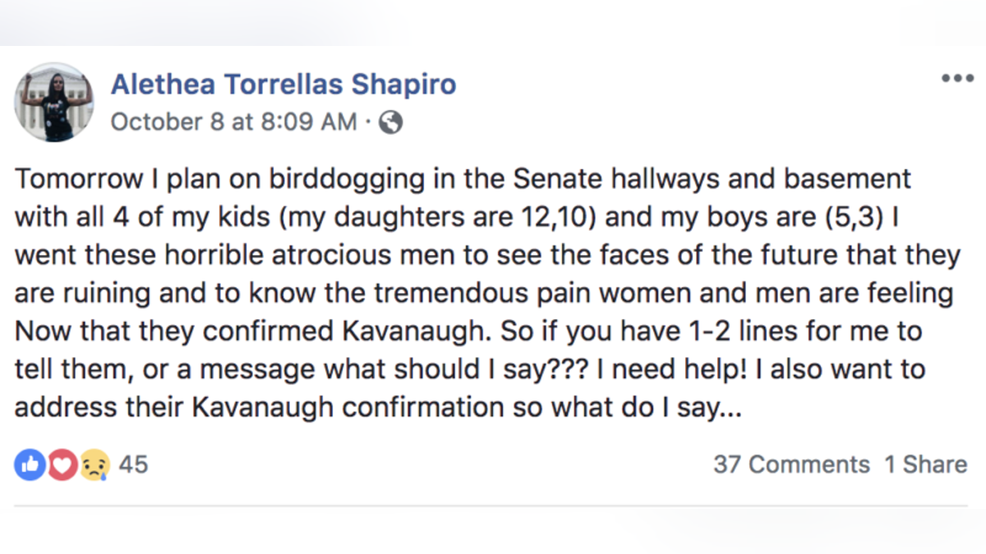Click the author name Alethea Torrellas Shapiro
The width and height of the screenshot is (986, 554).
tap(283, 84)
